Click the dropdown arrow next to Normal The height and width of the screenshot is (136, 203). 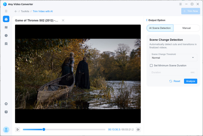(193, 57)
